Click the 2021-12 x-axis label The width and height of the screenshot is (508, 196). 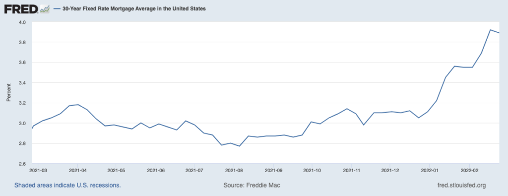pos(390,170)
